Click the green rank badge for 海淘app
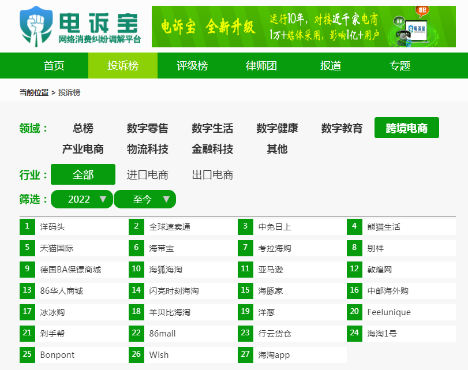Viewport: 468px width, 370px height. 245,355
